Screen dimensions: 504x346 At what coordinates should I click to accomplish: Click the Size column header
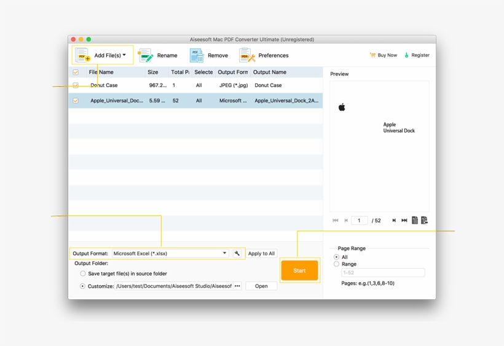click(x=152, y=72)
